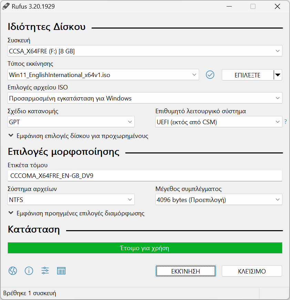
Task: Expand advanced drive options section
Action: tap(79, 136)
